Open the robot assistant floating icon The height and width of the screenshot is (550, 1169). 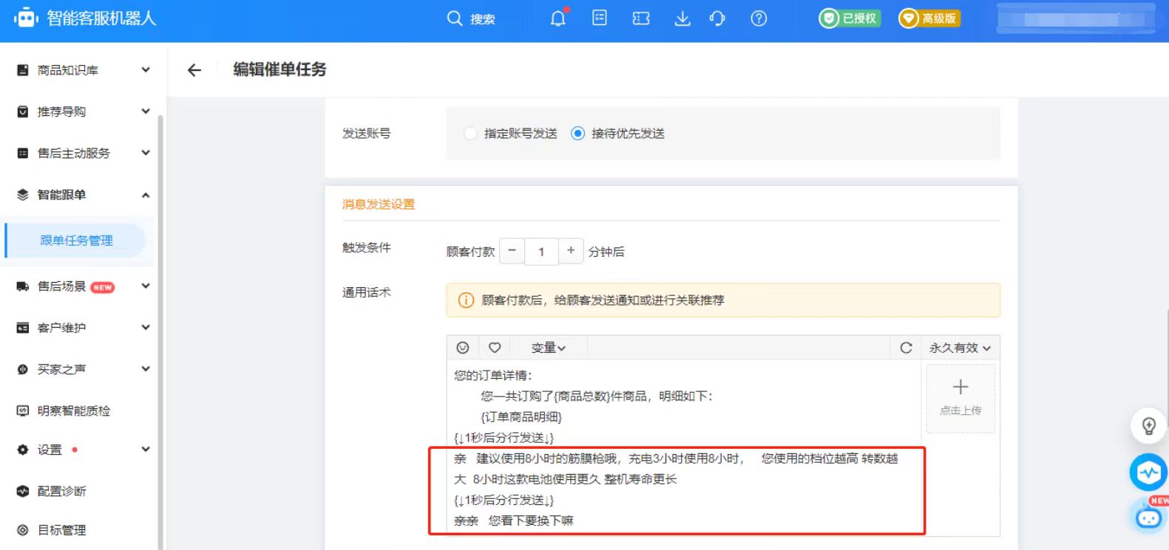pos(1148,517)
